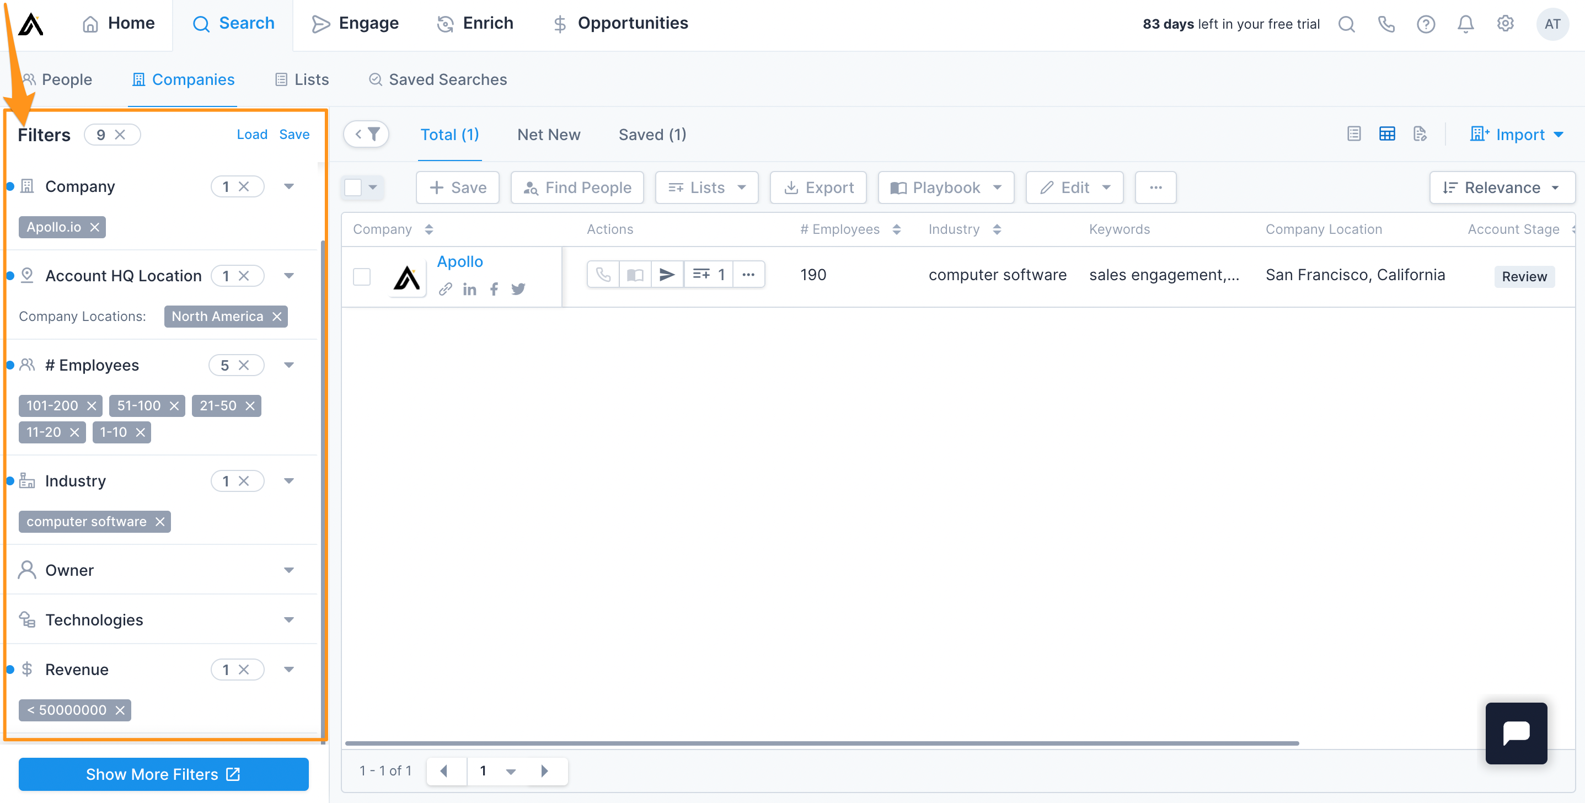The width and height of the screenshot is (1585, 803).
Task: Expand the Company filter section
Action: tap(288, 186)
